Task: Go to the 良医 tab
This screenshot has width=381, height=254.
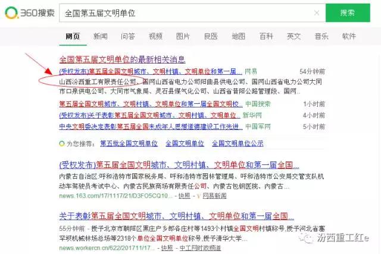Action: click(x=211, y=36)
